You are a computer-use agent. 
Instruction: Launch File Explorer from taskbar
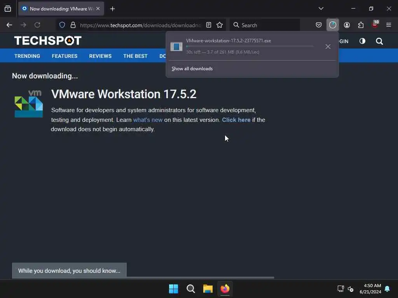click(208, 289)
